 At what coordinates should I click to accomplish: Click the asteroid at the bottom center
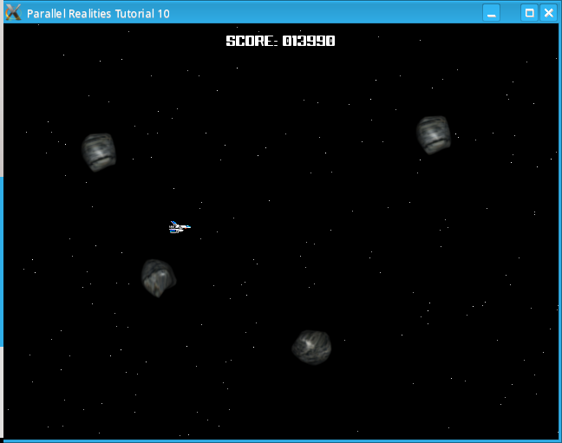(311, 346)
